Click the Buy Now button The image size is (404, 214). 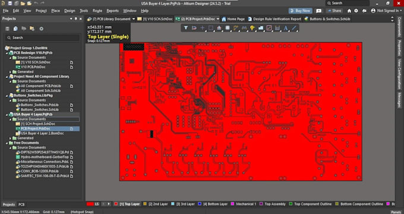pyautogui.click(x=301, y=11)
